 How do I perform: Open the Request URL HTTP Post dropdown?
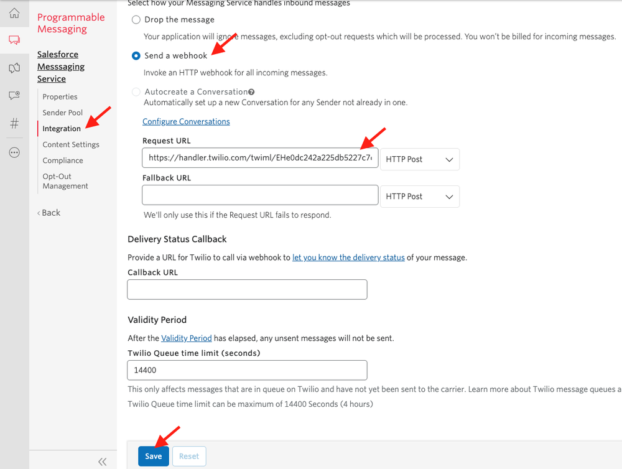coord(419,159)
